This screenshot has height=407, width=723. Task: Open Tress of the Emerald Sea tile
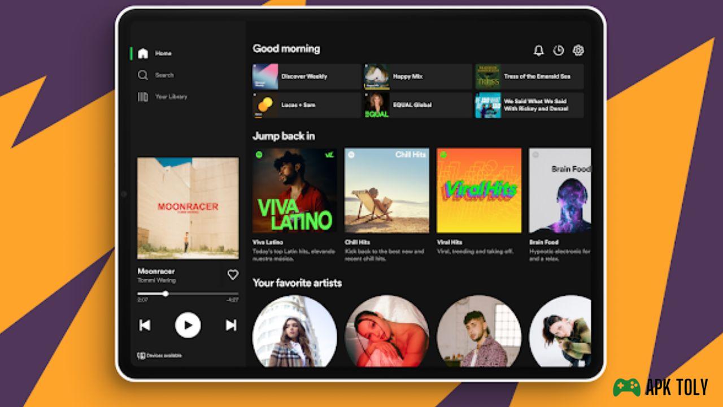pos(529,76)
